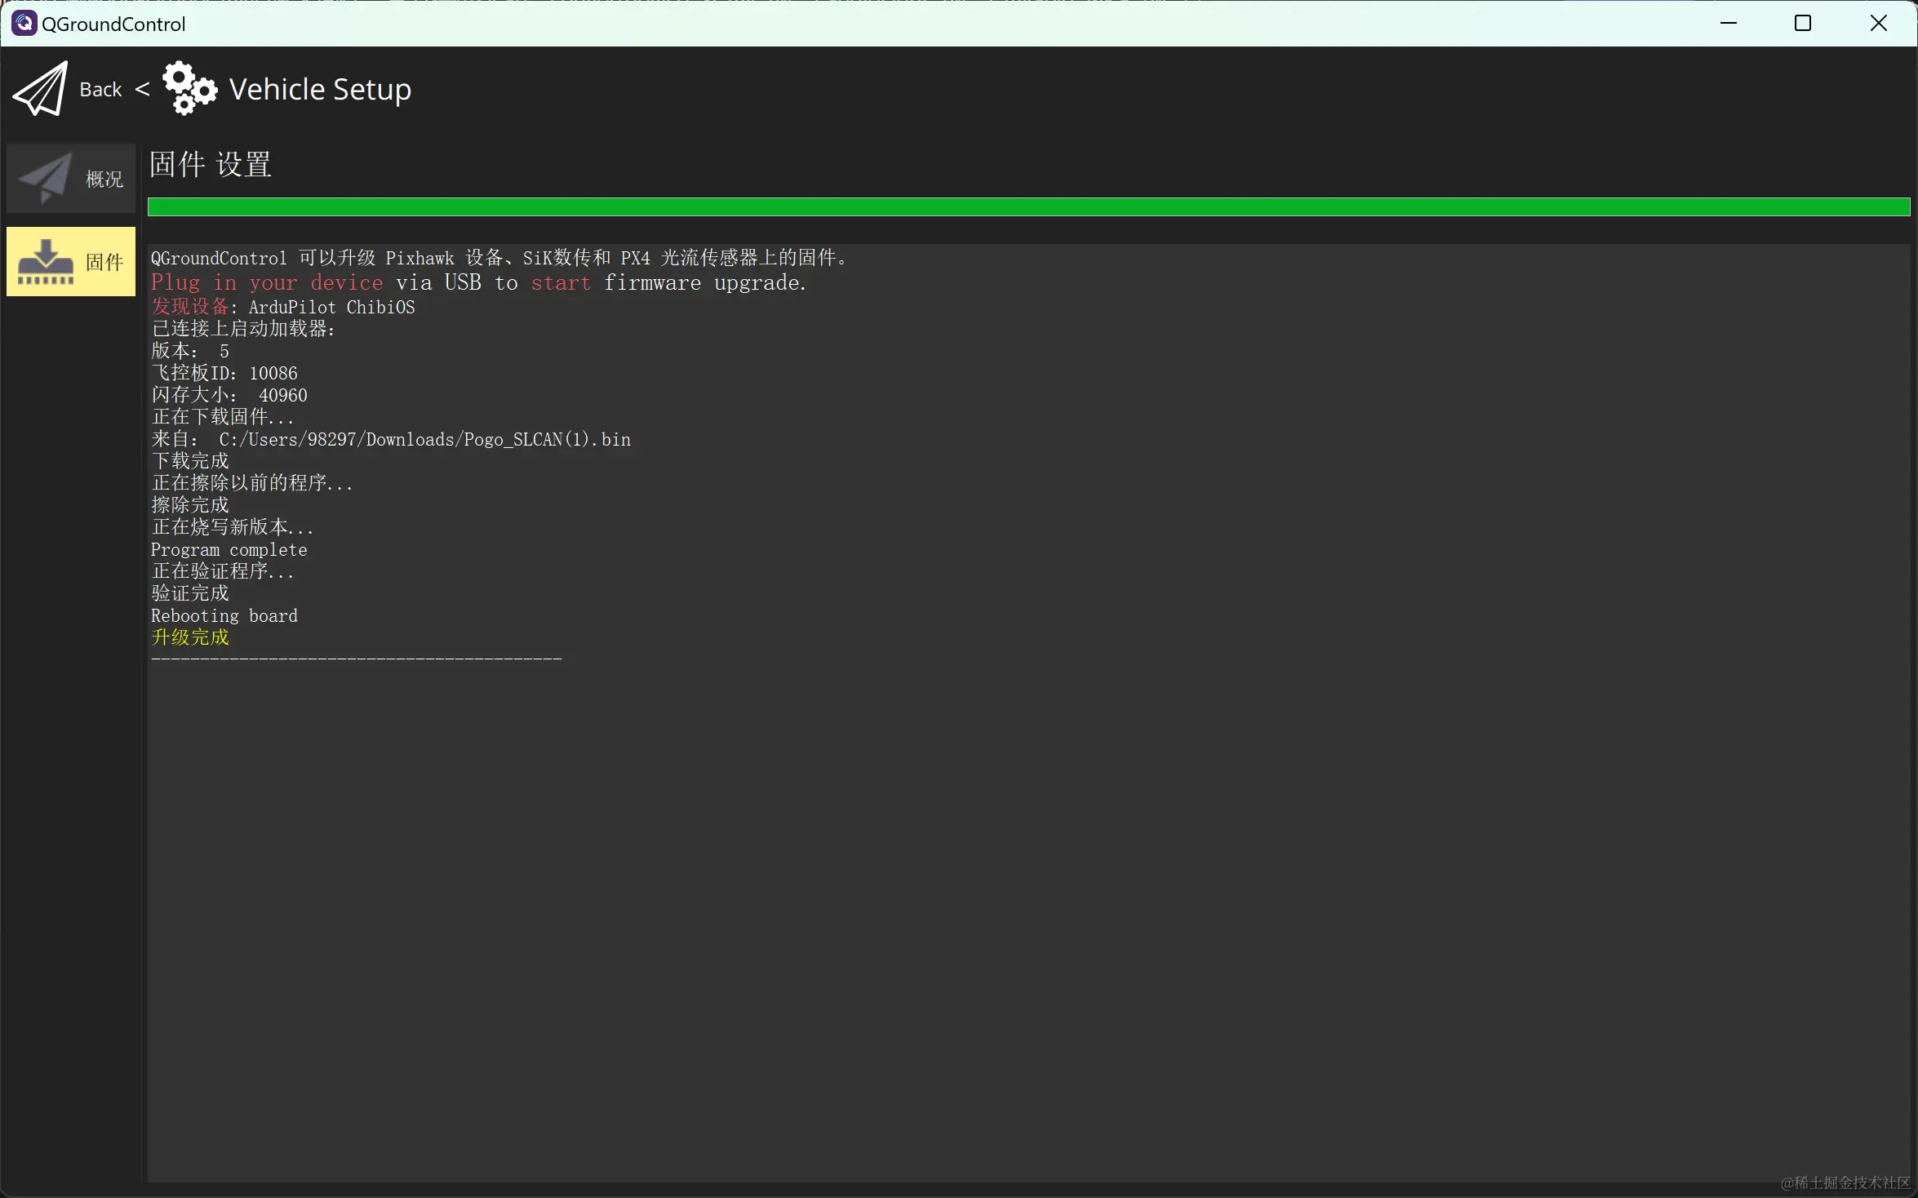1918x1198 pixels.
Task: Minimize the QGroundControl window
Action: [x=1728, y=24]
